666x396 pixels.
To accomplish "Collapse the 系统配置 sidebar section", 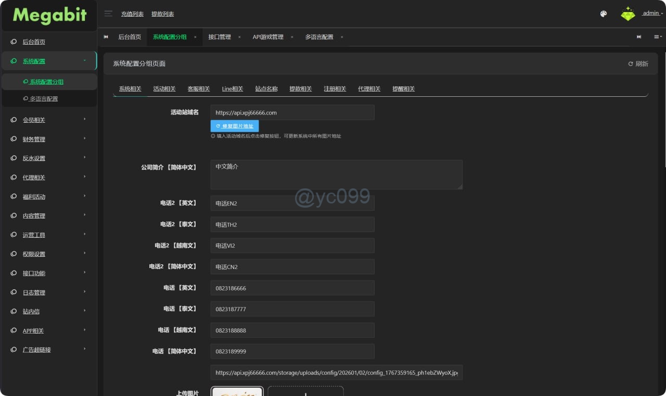I will pyautogui.click(x=49, y=61).
